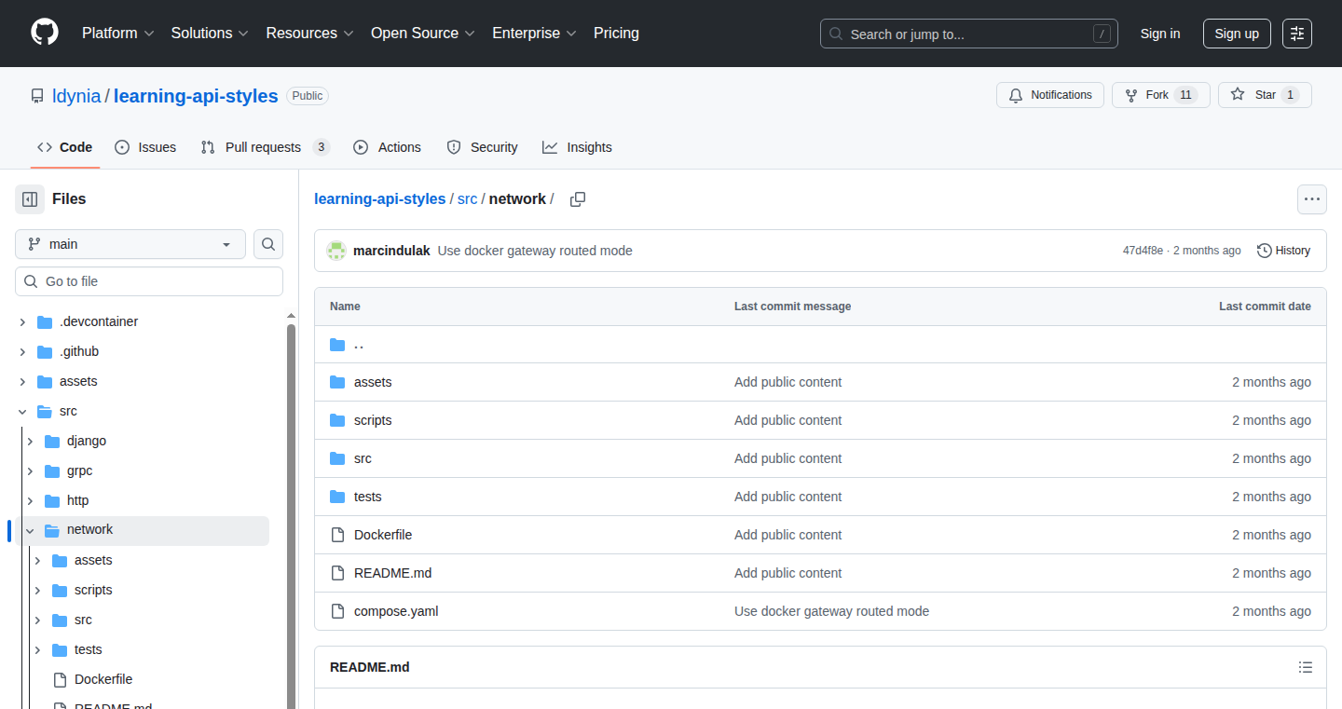Viewport: 1342px width, 709px height.
Task: Open the Platform dropdown menu
Action: point(117,34)
